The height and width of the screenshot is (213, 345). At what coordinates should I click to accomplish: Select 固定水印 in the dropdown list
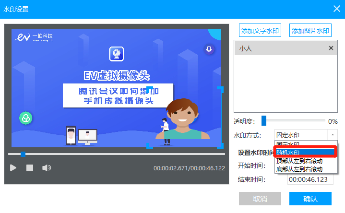[306, 144]
